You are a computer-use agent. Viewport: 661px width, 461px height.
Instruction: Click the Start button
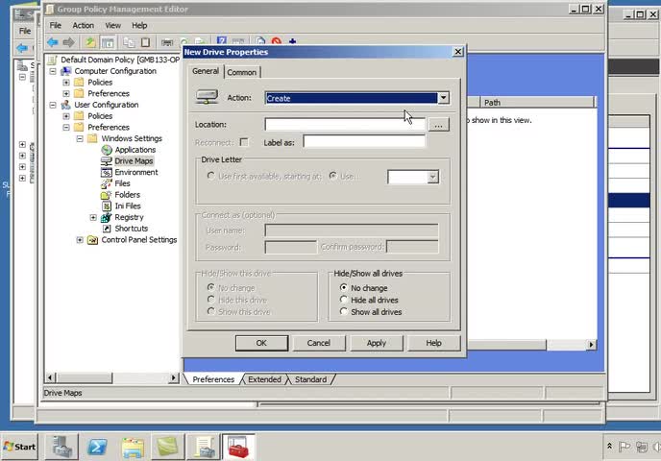[x=19, y=447]
